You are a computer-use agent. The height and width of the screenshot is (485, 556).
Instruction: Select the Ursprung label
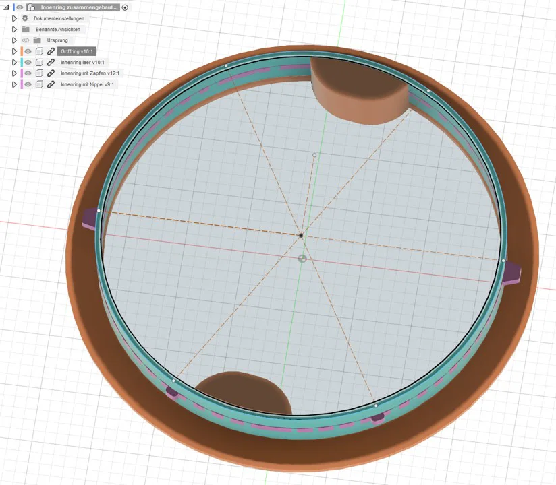57,40
